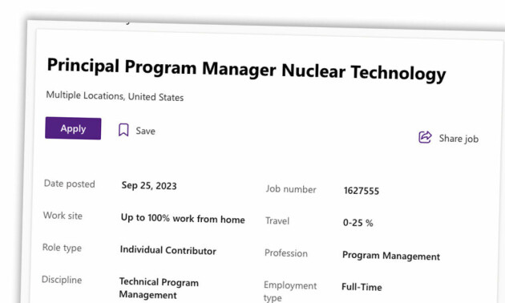Click the 'Work site' label

[63, 216]
